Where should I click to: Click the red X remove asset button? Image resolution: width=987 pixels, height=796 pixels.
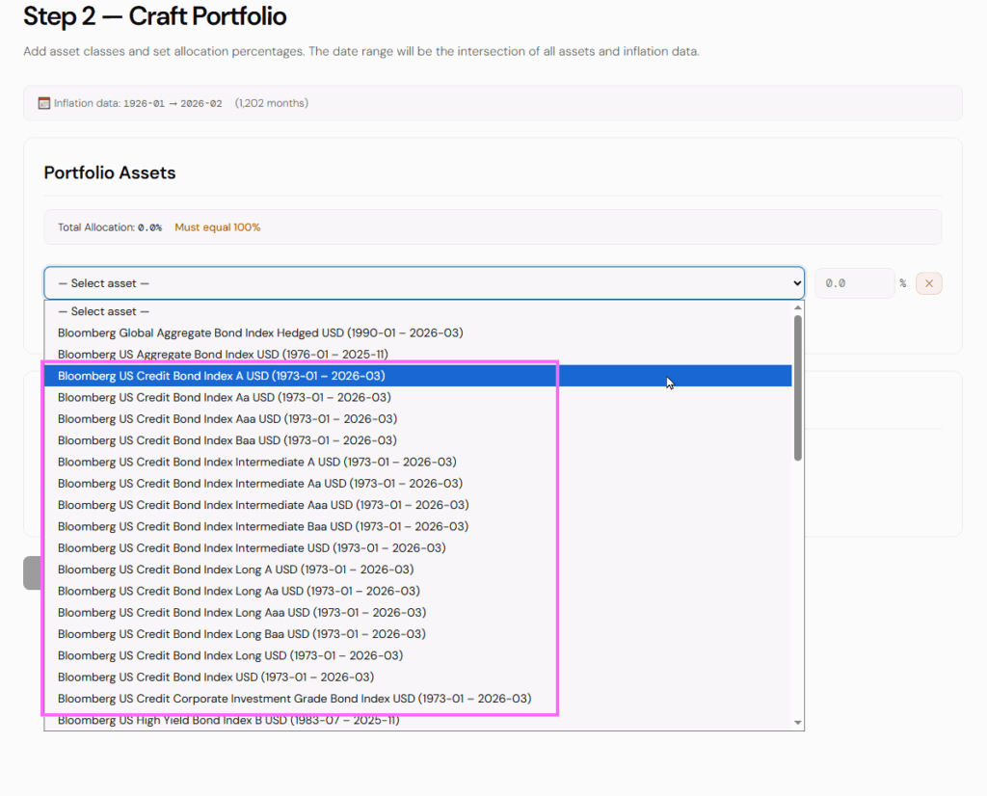[928, 283]
